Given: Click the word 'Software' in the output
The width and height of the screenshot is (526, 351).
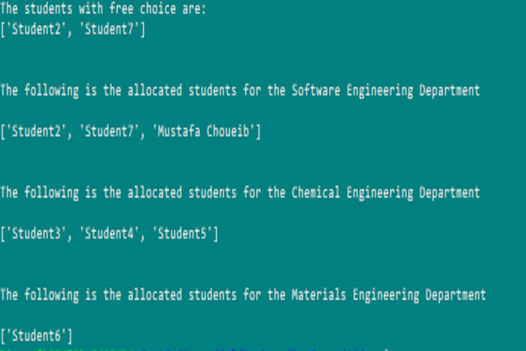Looking at the screenshot, I should (316, 91).
